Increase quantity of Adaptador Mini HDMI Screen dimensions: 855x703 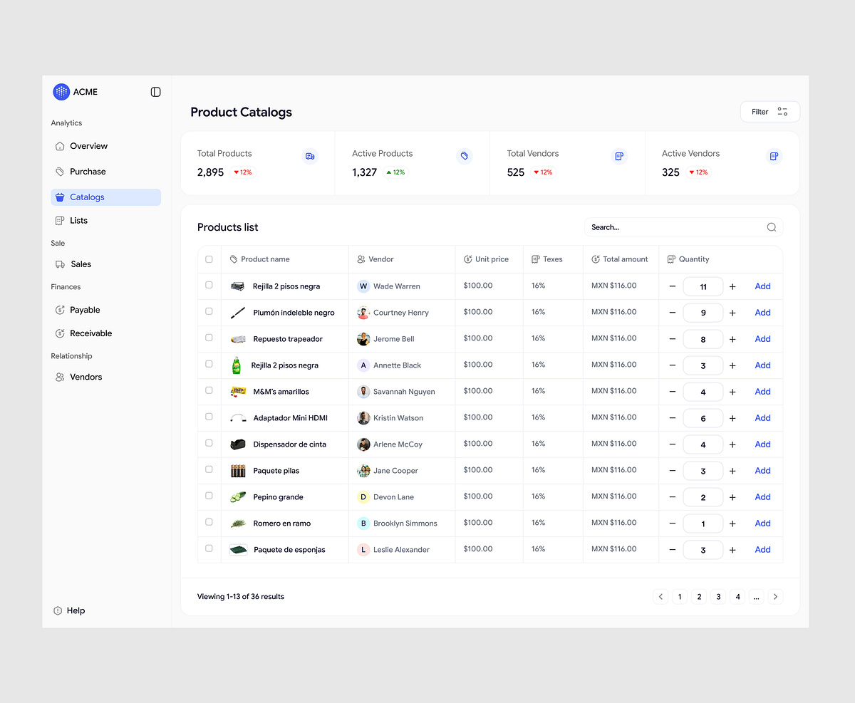coord(732,417)
